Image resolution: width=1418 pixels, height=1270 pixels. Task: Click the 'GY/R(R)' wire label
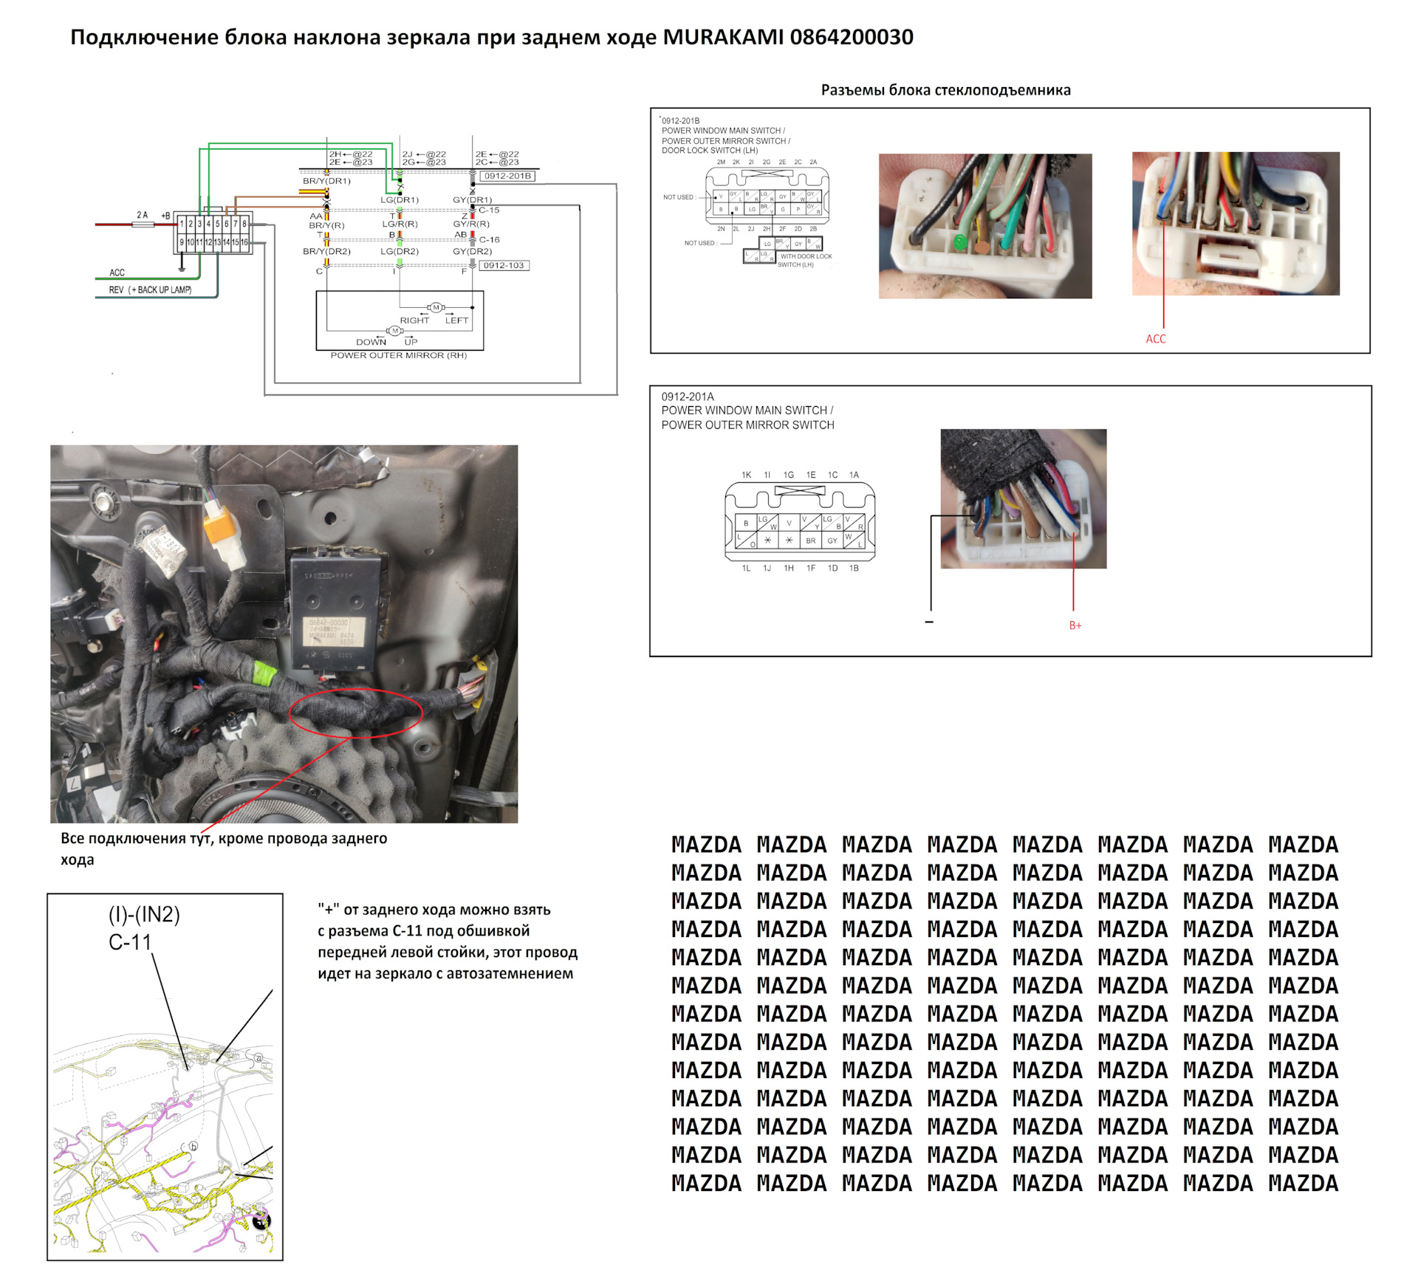pos(471,224)
